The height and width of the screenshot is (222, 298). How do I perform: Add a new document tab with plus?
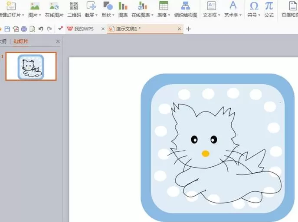(x=188, y=29)
